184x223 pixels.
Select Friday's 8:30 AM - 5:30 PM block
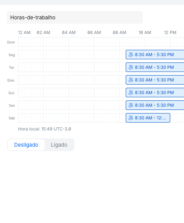tap(155, 105)
